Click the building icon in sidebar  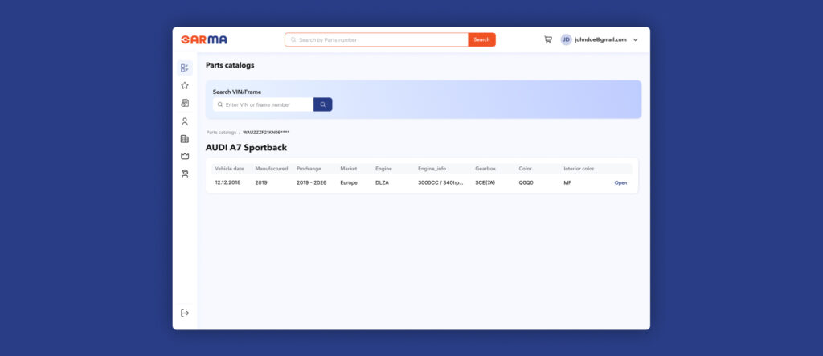point(184,139)
